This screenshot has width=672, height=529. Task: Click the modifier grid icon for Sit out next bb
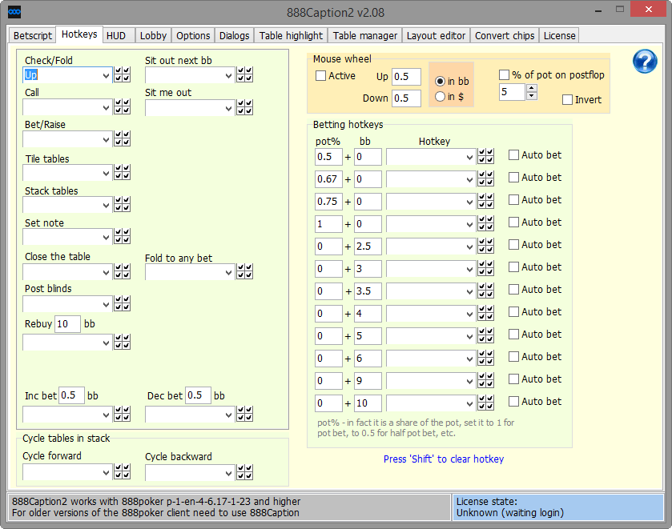245,74
